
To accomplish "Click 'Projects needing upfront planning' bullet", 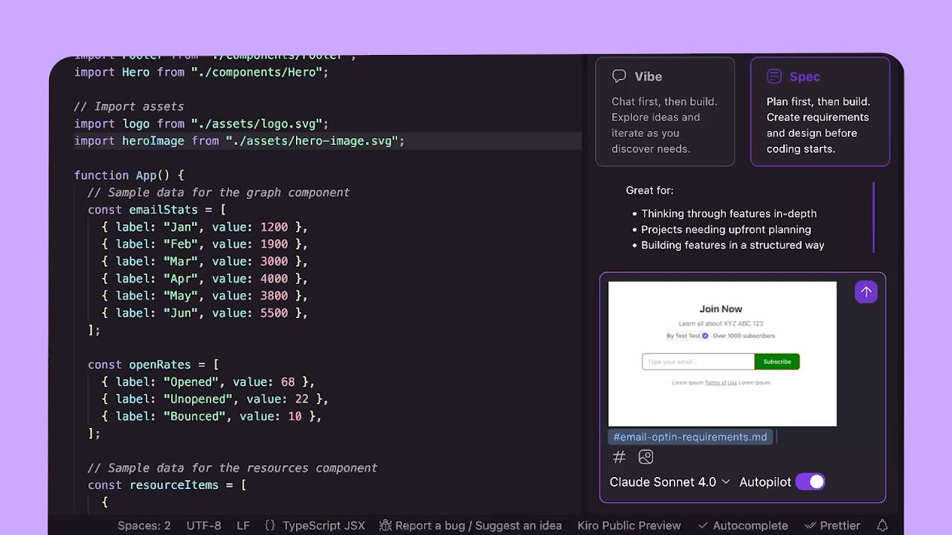I will (726, 230).
